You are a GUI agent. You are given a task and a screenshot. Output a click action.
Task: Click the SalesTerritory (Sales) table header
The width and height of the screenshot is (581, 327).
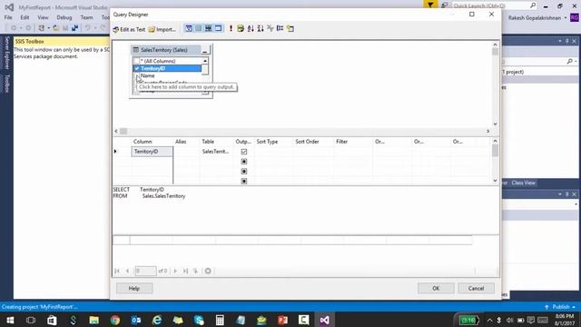165,50
